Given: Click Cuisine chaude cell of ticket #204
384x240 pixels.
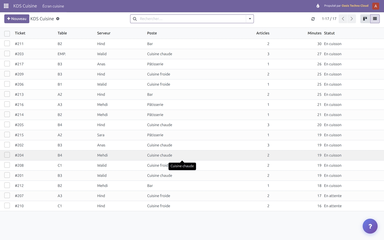Looking at the screenshot, I should (x=159, y=155).
